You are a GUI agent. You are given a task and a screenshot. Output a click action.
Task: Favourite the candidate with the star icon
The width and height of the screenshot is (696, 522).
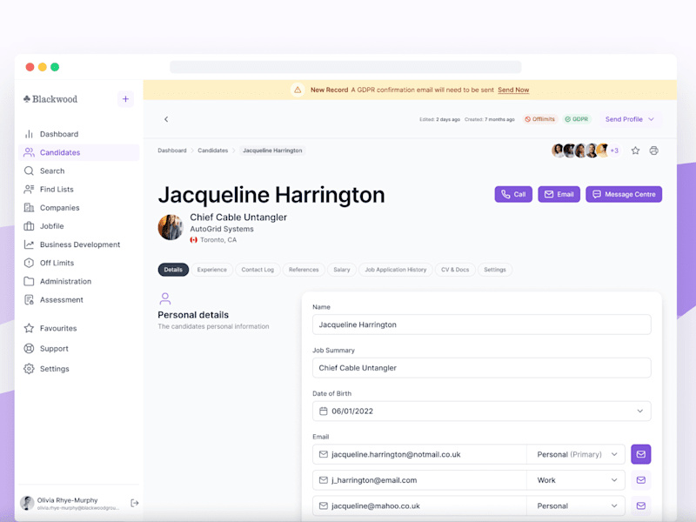(636, 151)
